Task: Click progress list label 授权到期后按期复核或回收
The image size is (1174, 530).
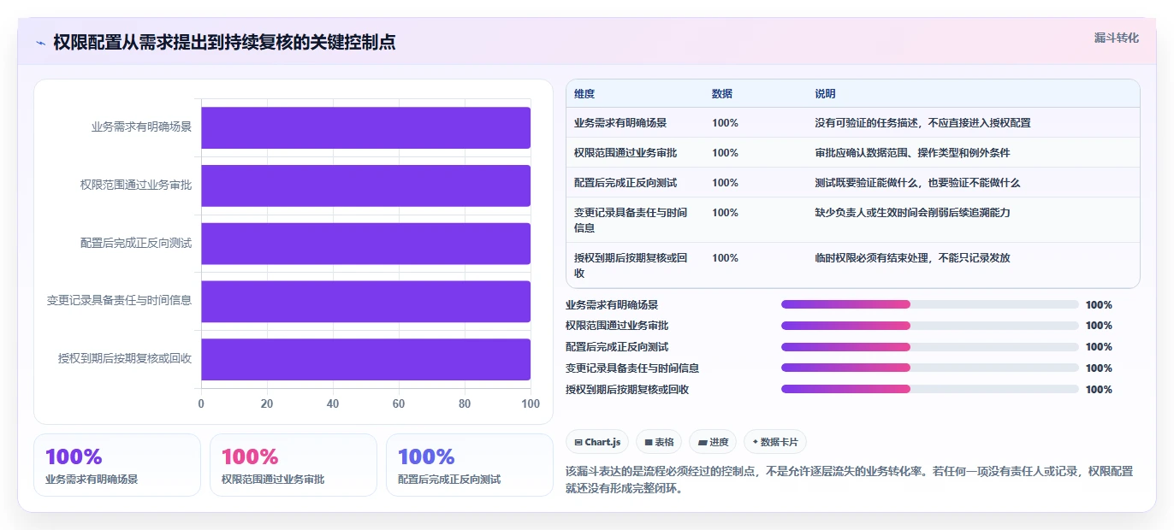Action: pyautogui.click(x=627, y=389)
